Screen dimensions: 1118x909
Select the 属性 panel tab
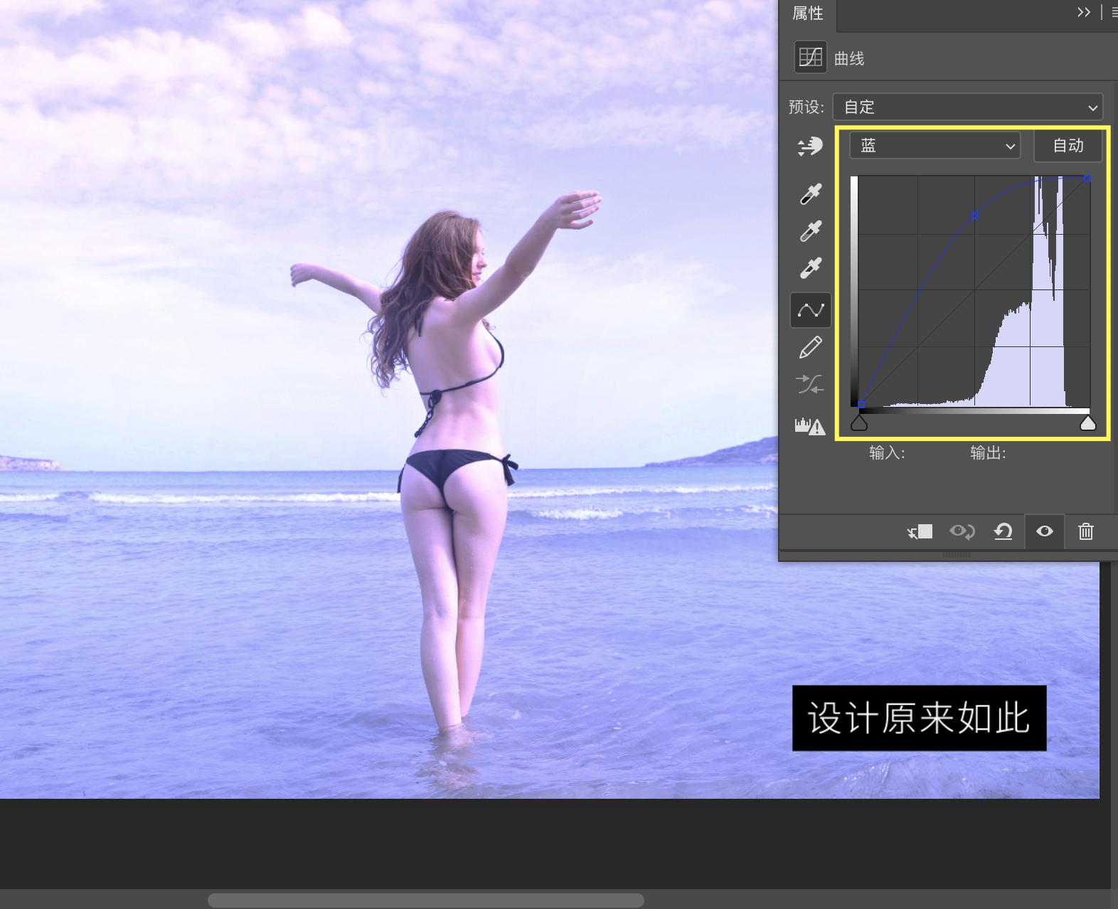808,14
